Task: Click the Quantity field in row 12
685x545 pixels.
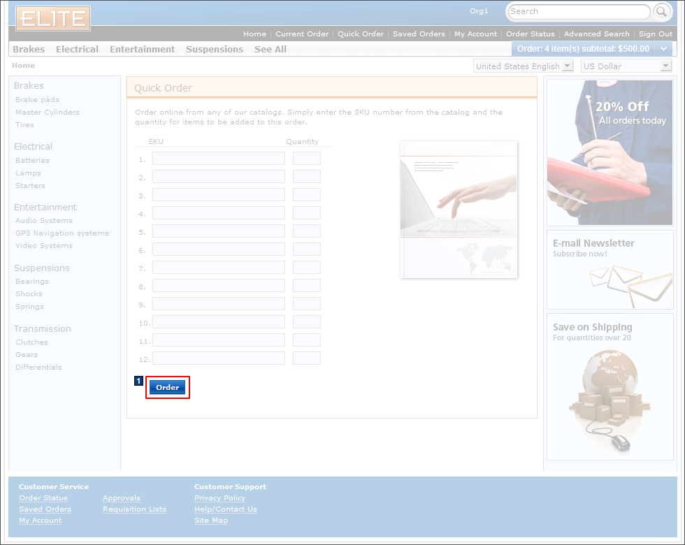Action: click(x=307, y=358)
